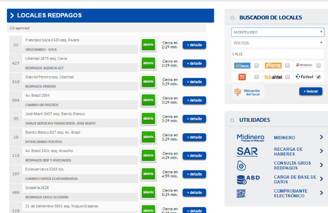Enable the MoneyGram filter checkbox
Image resolution: width=328 pixels, height=213 pixels.
318,65
